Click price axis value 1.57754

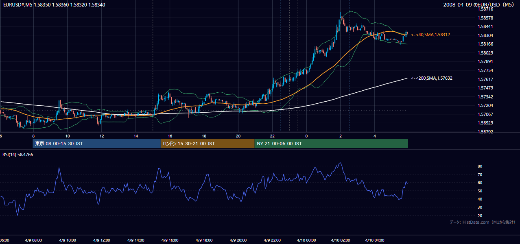[x=486, y=70]
